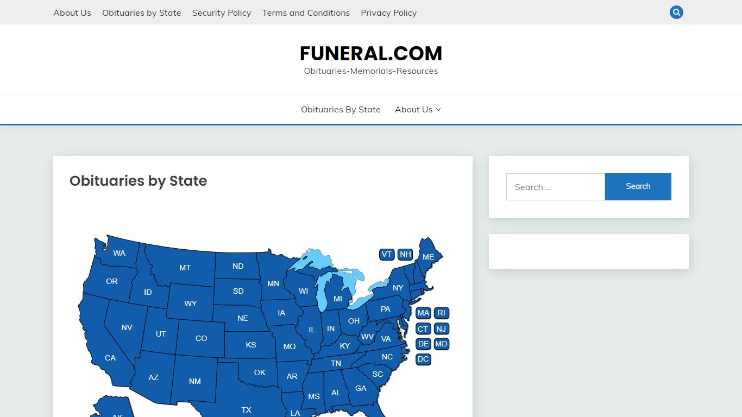Choose Indiana (IN) on the map
Viewport: 742px width, 417px height.
pos(331,329)
